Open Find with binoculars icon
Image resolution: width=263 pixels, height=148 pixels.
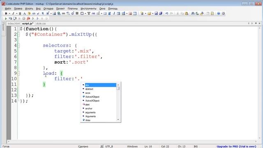coord(193,14)
